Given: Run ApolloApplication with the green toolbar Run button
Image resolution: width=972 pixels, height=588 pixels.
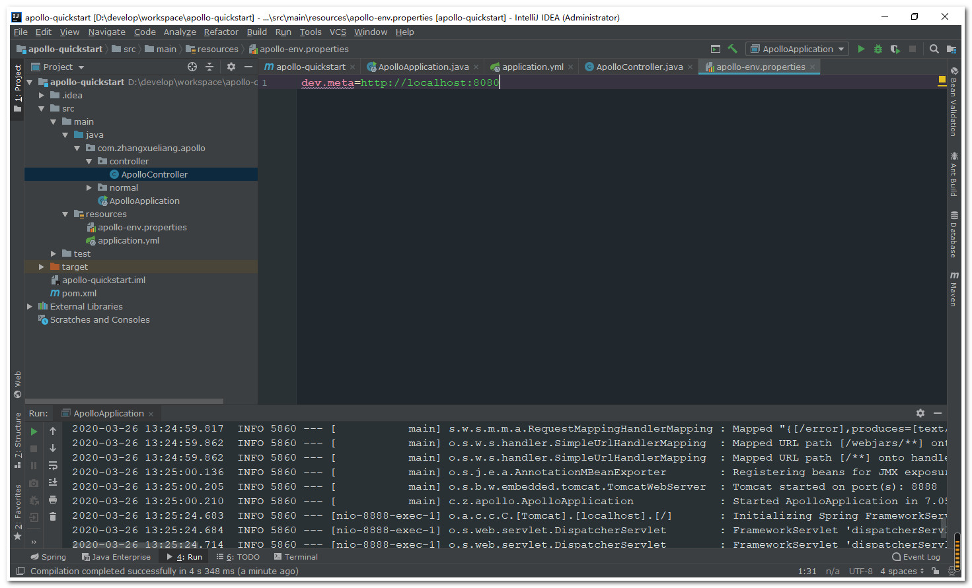Looking at the screenshot, I should [861, 49].
